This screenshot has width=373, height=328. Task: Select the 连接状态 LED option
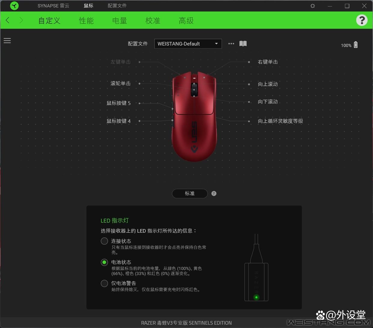click(104, 241)
